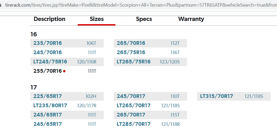Select LT235/80R17 size link

50,106
